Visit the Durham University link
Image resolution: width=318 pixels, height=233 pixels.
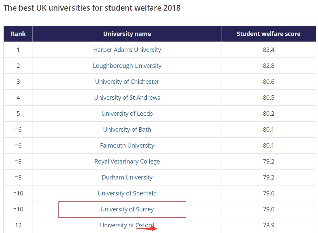click(127, 177)
